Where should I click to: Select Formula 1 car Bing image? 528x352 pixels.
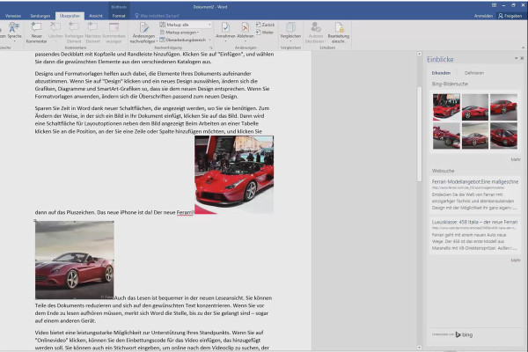point(446,136)
